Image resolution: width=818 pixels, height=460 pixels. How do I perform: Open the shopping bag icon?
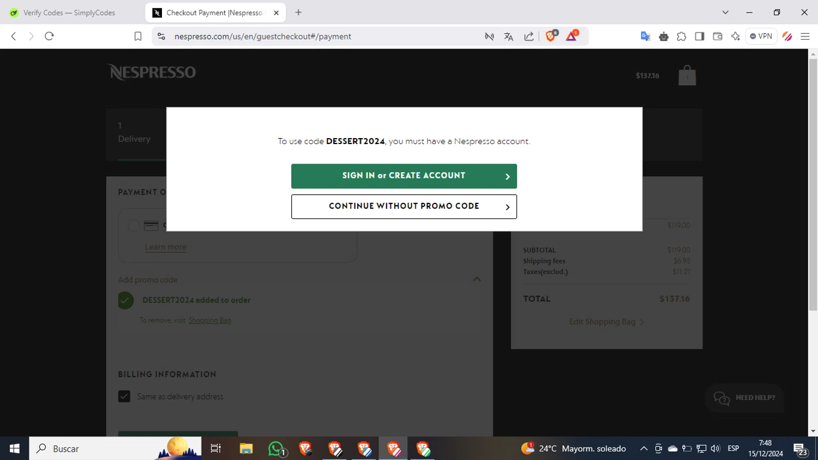point(687,76)
